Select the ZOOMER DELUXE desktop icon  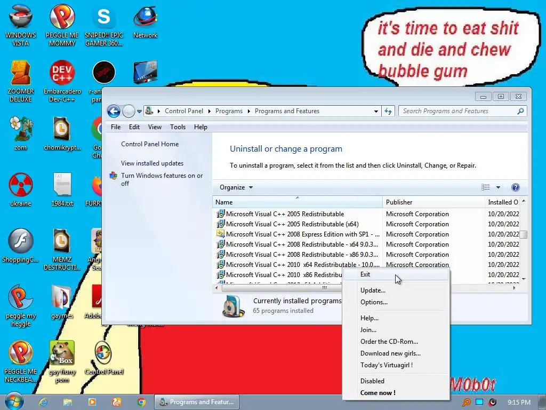click(x=21, y=81)
